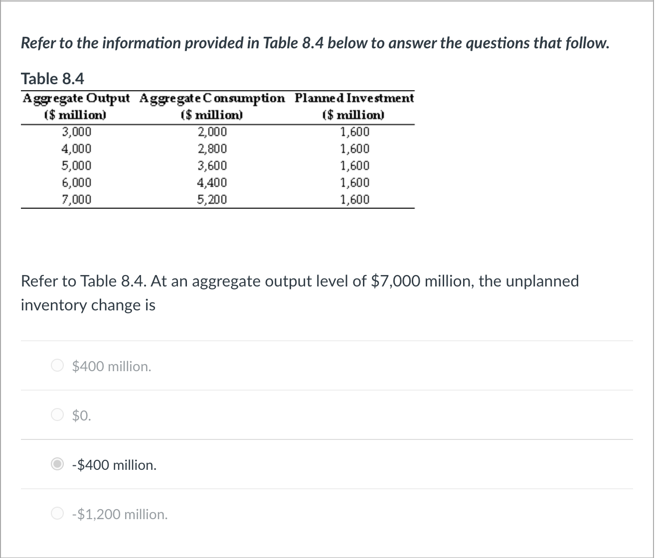
Task: Click the 1,600 value in last table row
Action: click(354, 199)
